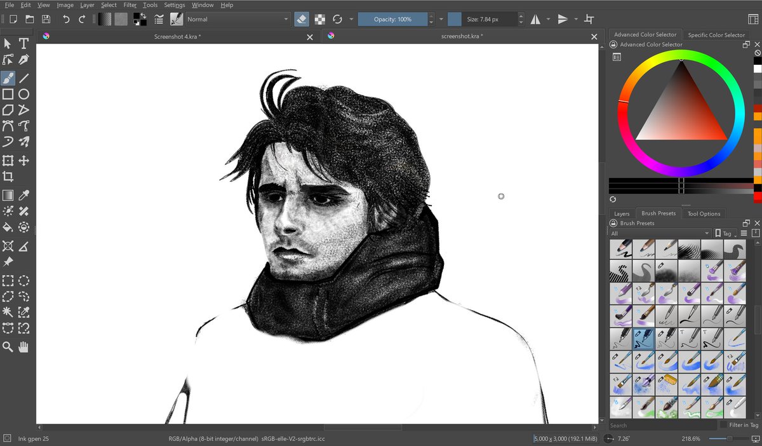Select the Reference Images pin tool
This screenshot has width=762, height=446.
coord(8,262)
